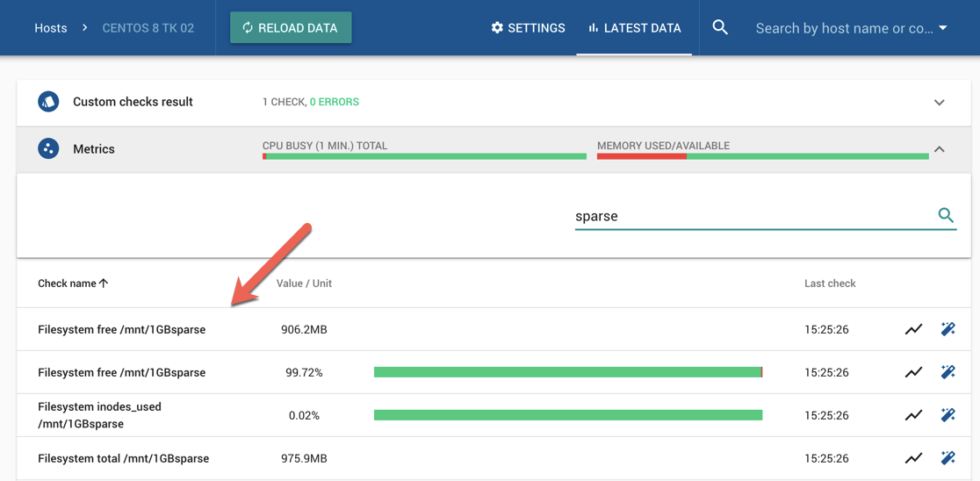Image resolution: width=980 pixels, height=481 pixels.
Task: Click the metrics filter search icon
Action: pos(946,215)
